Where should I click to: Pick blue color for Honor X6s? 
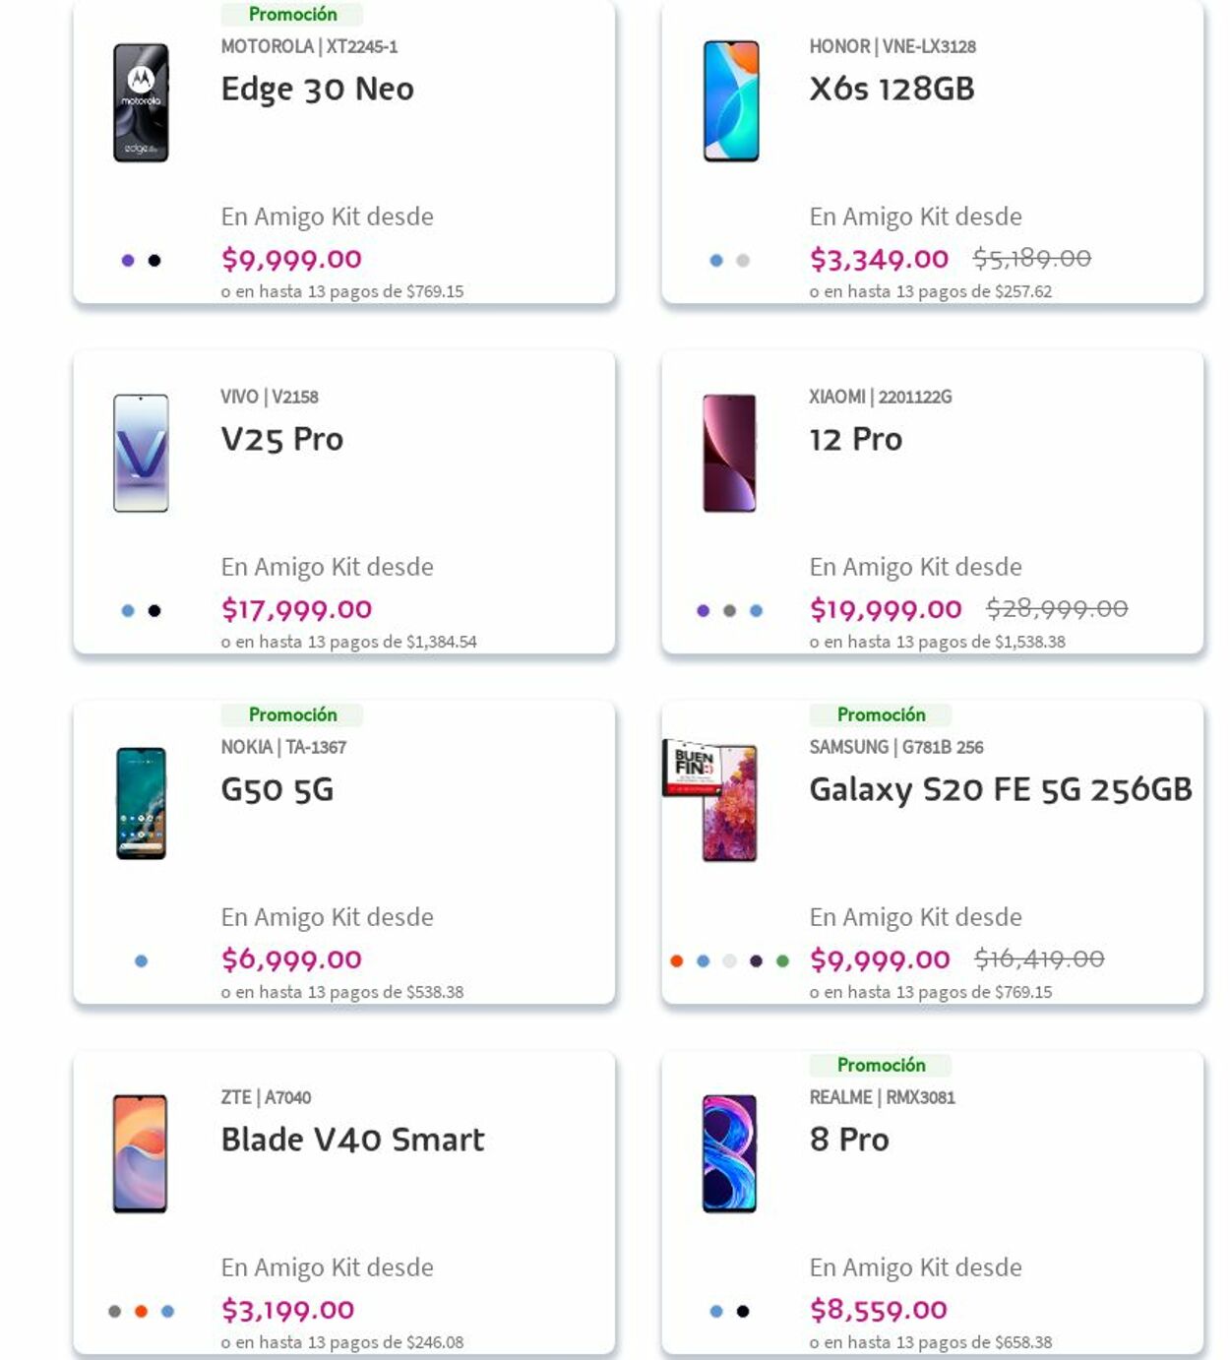click(716, 261)
